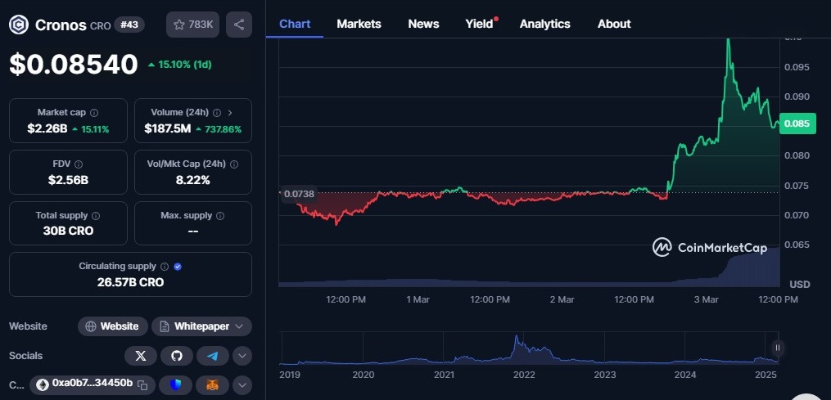Expand more socials dropdown
Image resolution: width=831 pixels, height=400 pixels.
pos(242,356)
